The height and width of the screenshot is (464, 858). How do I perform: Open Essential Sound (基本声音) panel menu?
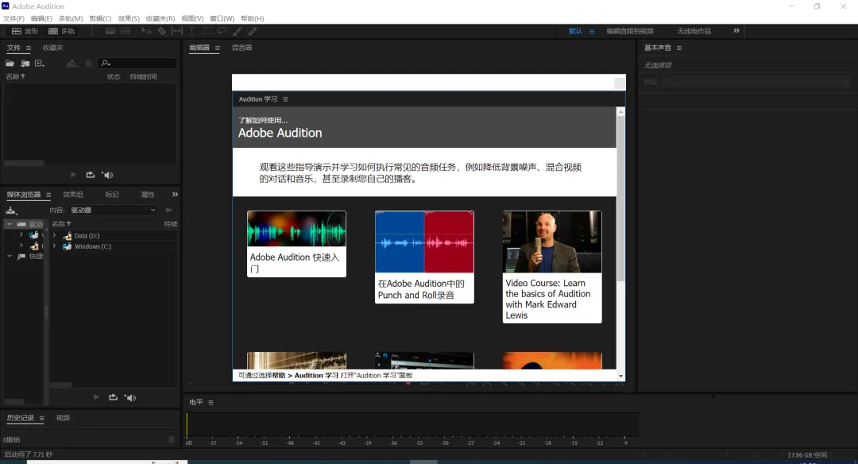point(679,48)
